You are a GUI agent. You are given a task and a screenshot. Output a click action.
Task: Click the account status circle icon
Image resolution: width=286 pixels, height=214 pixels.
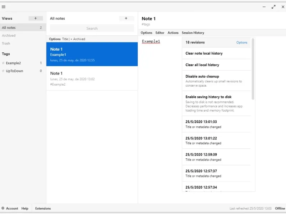[x=3, y=208]
